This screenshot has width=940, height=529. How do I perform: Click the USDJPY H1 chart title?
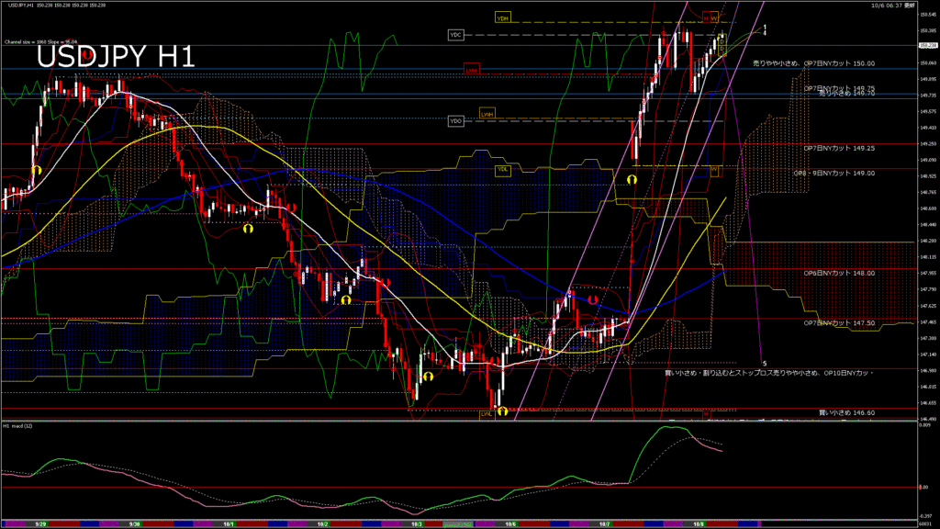point(115,57)
